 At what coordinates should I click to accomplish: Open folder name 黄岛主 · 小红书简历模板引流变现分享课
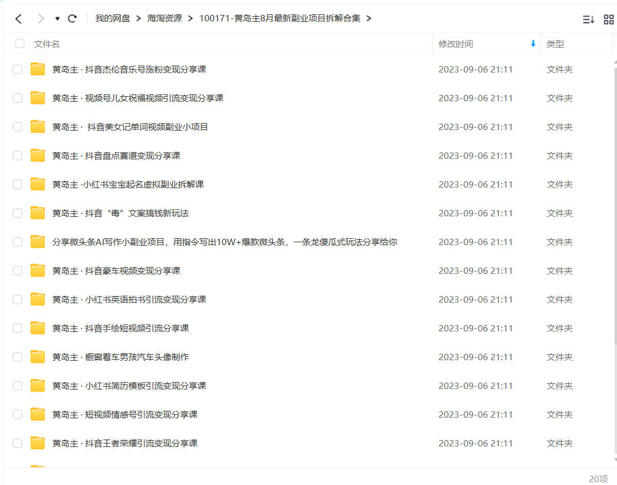tap(130, 385)
